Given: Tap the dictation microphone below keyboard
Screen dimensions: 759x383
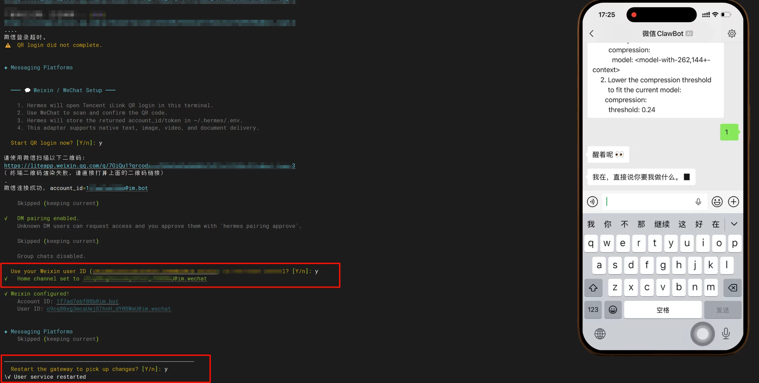Looking at the screenshot, I should [726, 334].
